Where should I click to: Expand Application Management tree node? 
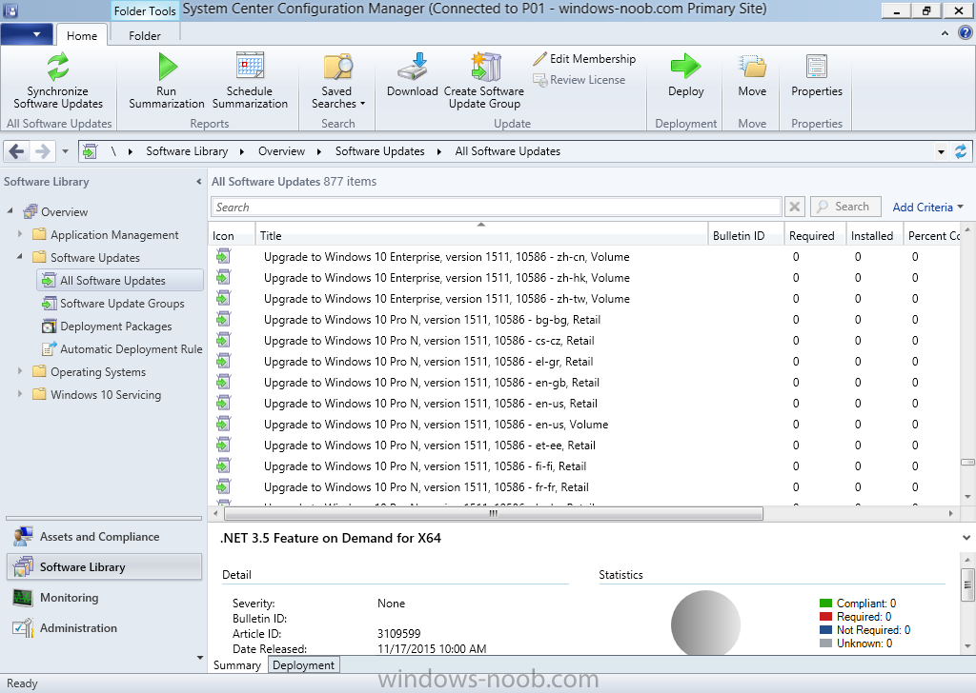pos(20,234)
